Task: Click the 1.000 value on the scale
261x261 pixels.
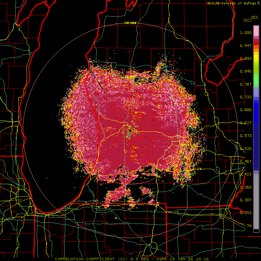Action: pos(246,32)
